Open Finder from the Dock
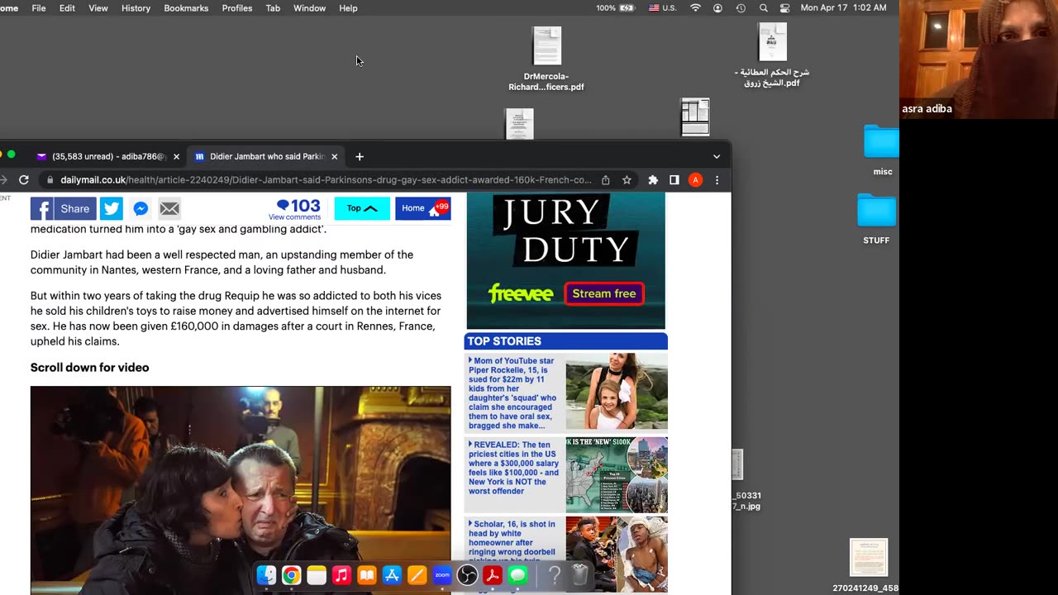The image size is (1058, 595). point(266,575)
